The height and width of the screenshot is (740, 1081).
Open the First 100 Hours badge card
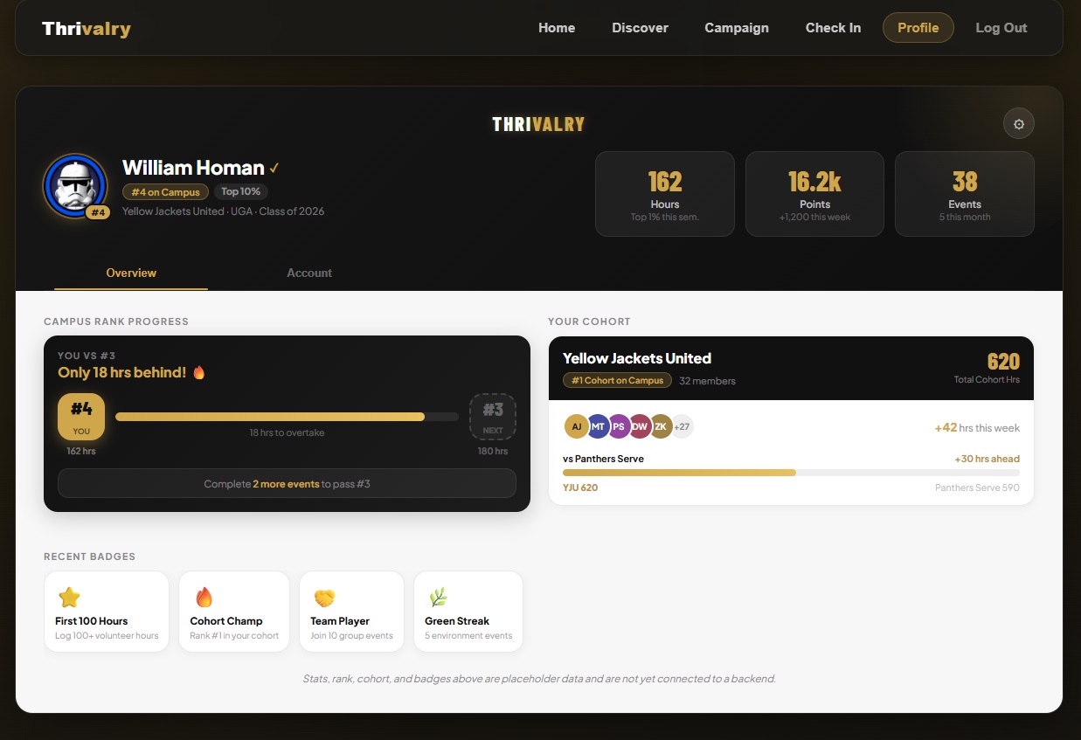(107, 612)
